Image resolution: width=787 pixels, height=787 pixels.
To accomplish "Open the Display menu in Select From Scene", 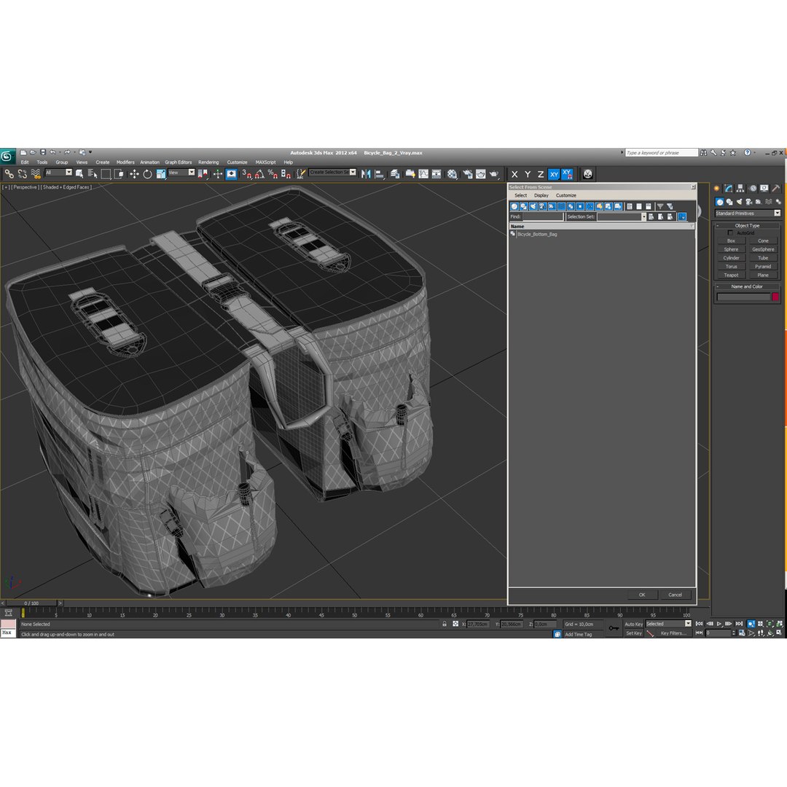I will 541,195.
